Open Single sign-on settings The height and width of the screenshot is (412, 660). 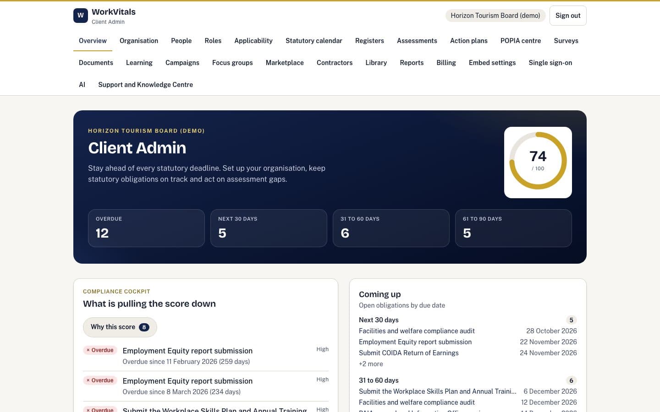click(550, 63)
